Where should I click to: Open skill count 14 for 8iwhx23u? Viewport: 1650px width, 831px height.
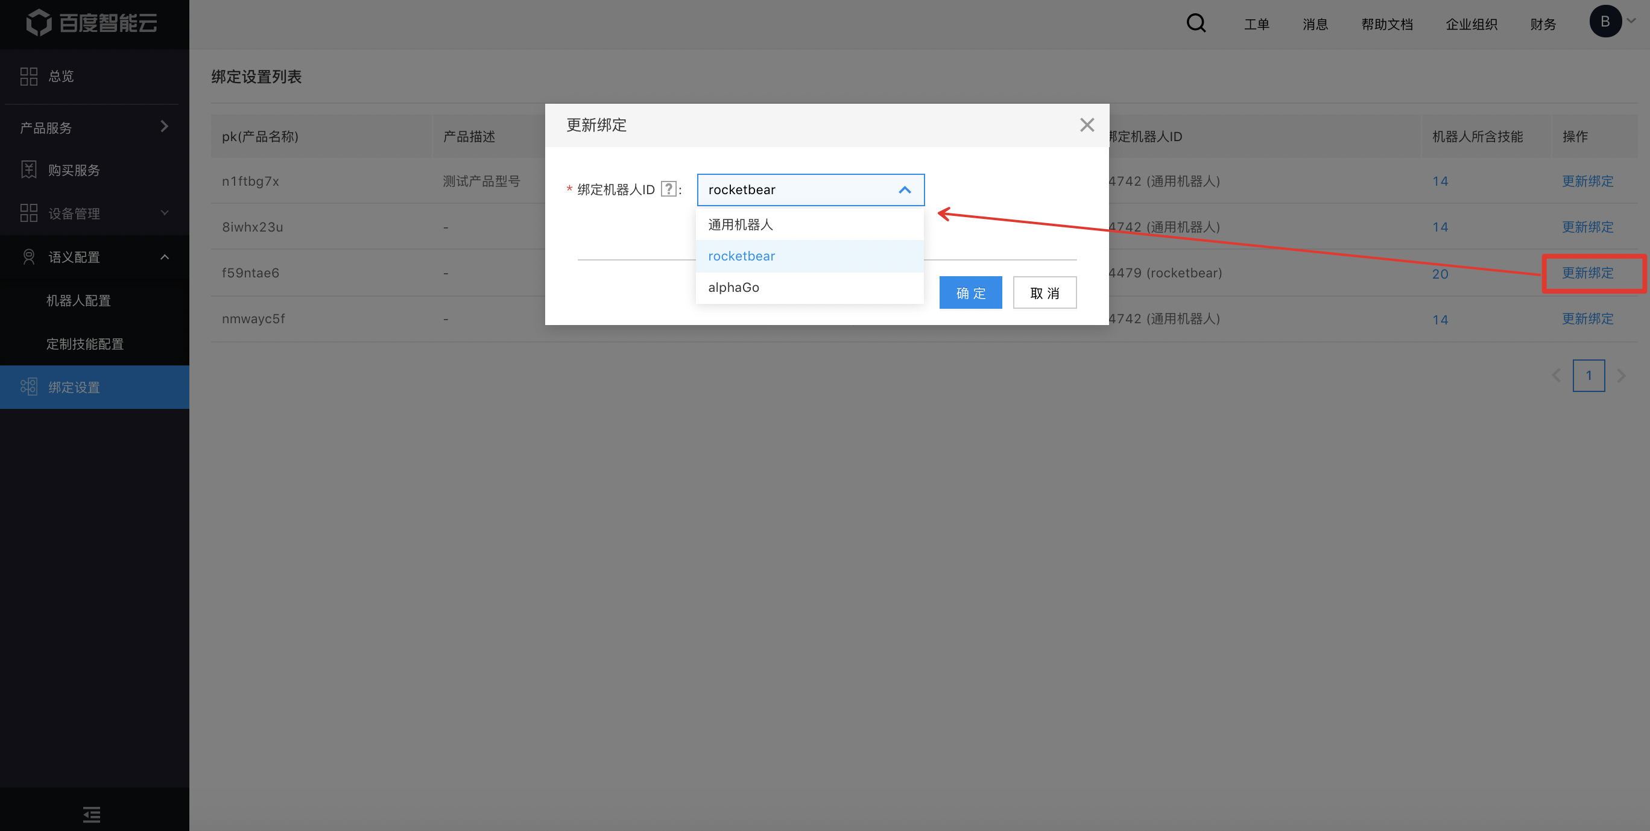pyautogui.click(x=1440, y=227)
